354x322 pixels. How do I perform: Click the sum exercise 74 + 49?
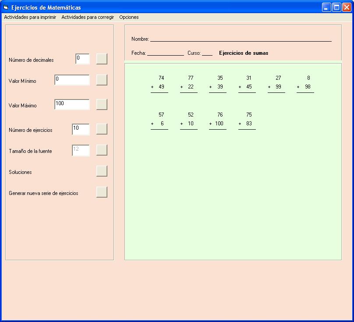click(159, 84)
